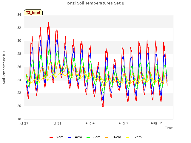Select the -32cm legend label

[x=137, y=137]
